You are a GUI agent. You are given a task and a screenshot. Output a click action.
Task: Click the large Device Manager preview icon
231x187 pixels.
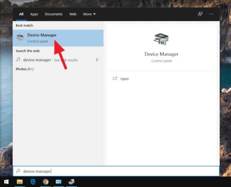(x=161, y=39)
